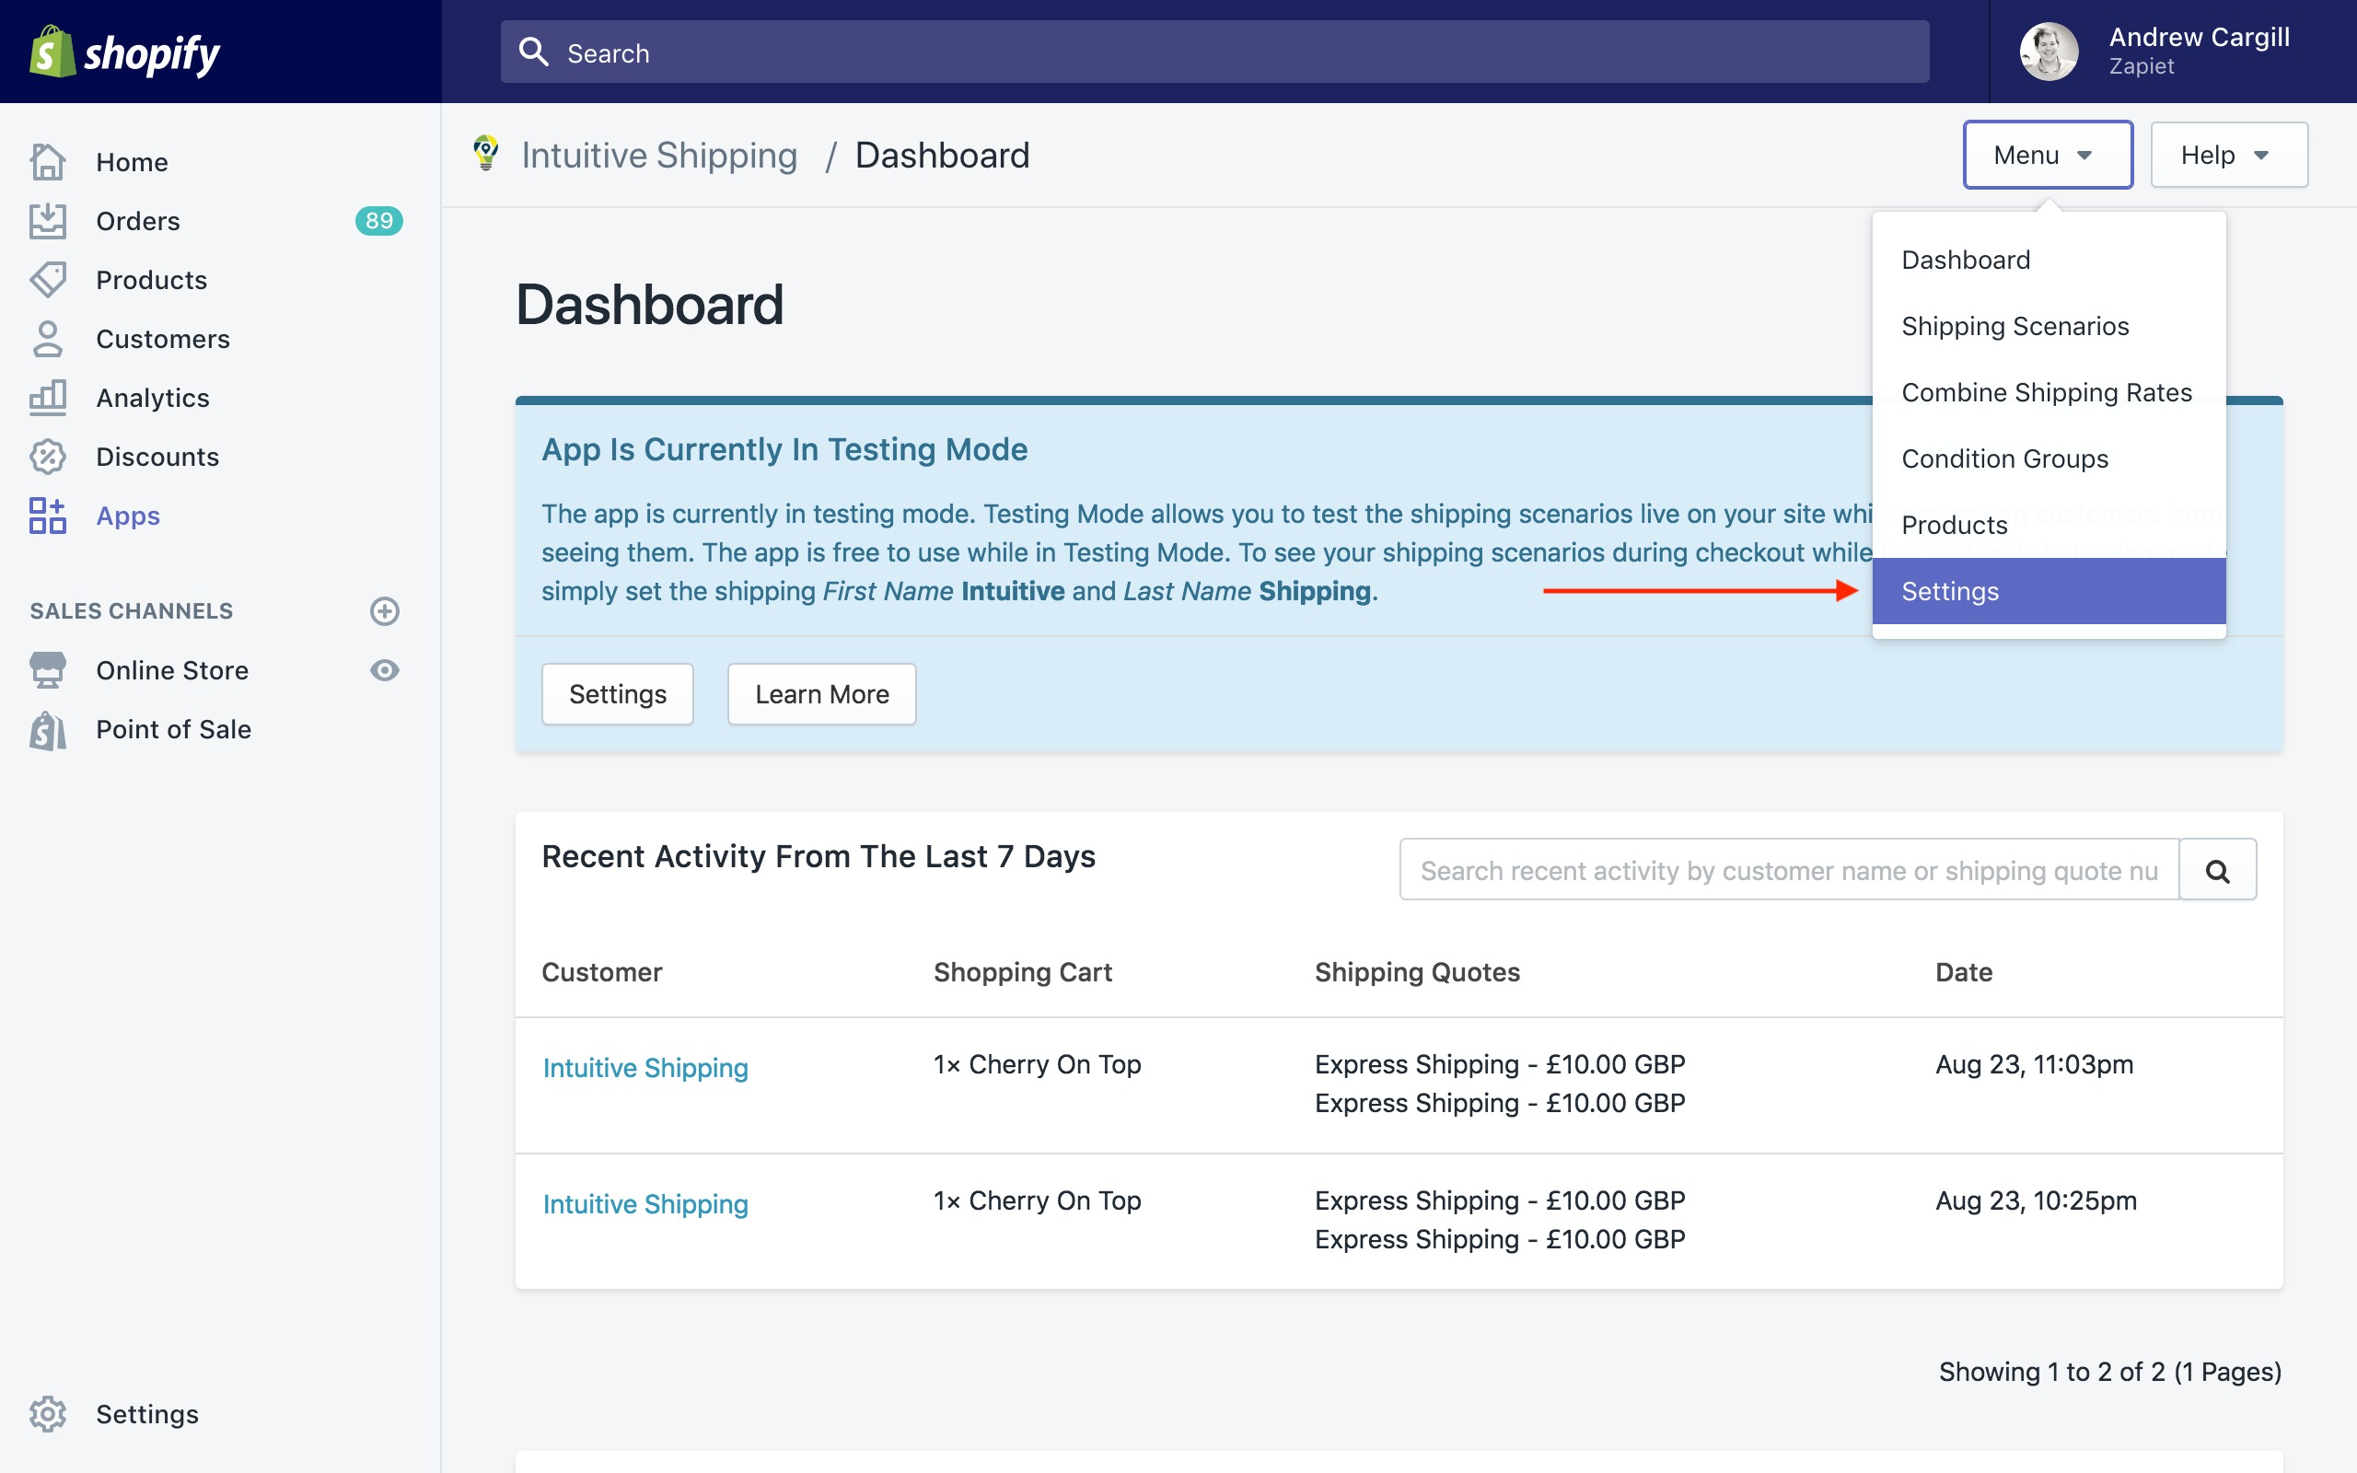
Task: Open the Help dropdown
Action: coord(2228,155)
